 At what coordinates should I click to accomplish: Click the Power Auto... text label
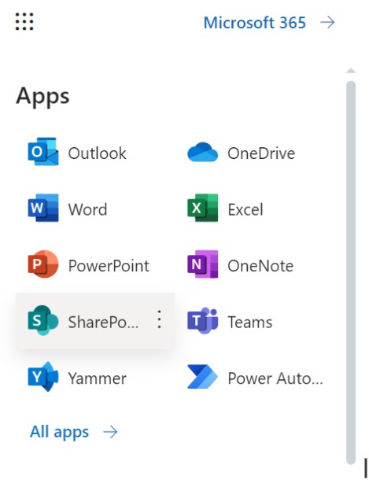point(275,378)
